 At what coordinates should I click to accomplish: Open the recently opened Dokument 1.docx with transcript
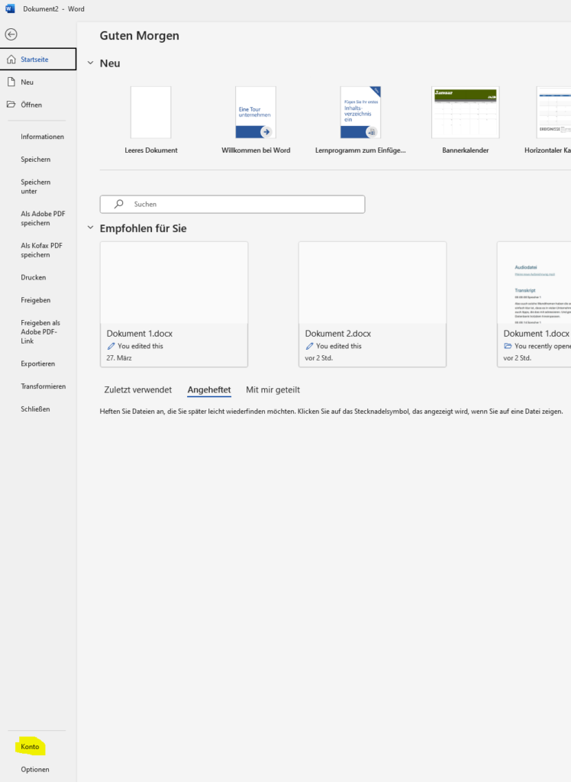[534, 304]
